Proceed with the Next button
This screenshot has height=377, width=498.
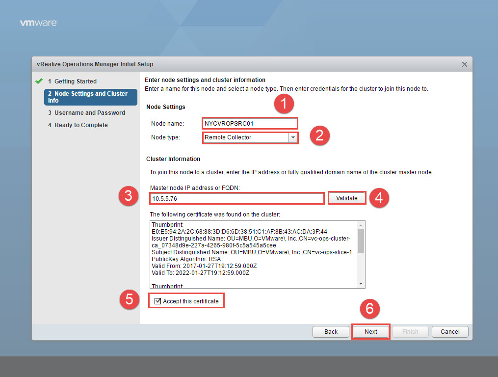370,331
